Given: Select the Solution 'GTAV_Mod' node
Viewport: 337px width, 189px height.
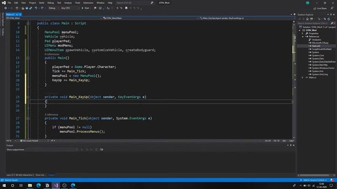Looking at the screenshot, I should click(x=317, y=27).
